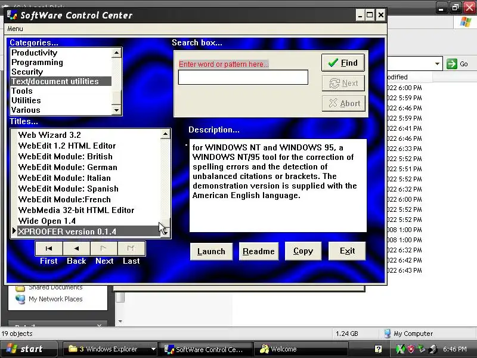Switch to SoftWare Control Center taskbar button
The width and height of the screenshot is (477, 358).
206,349
